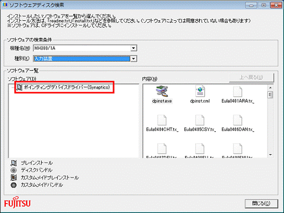Click the 上へ戻る(U) button
Image resolution: width=284 pixels, height=213 pixels.
tap(251, 78)
